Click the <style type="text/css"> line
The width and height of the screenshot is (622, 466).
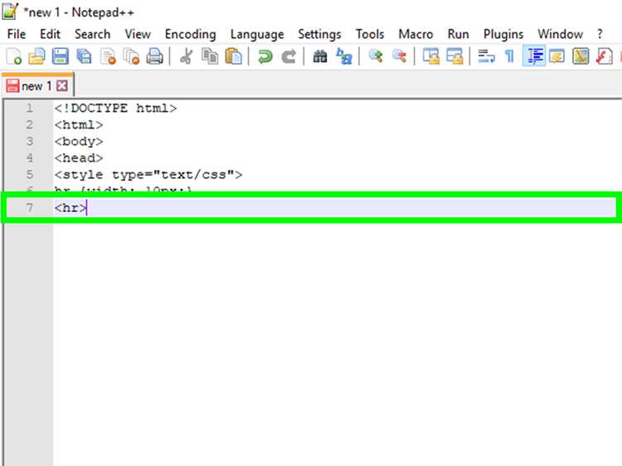click(148, 175)
